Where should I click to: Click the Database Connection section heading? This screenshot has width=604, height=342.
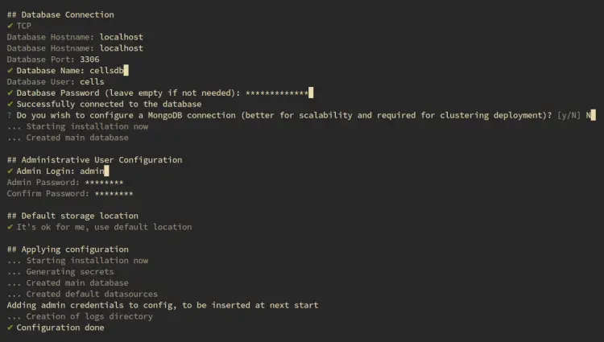click(x=60, y=14)
